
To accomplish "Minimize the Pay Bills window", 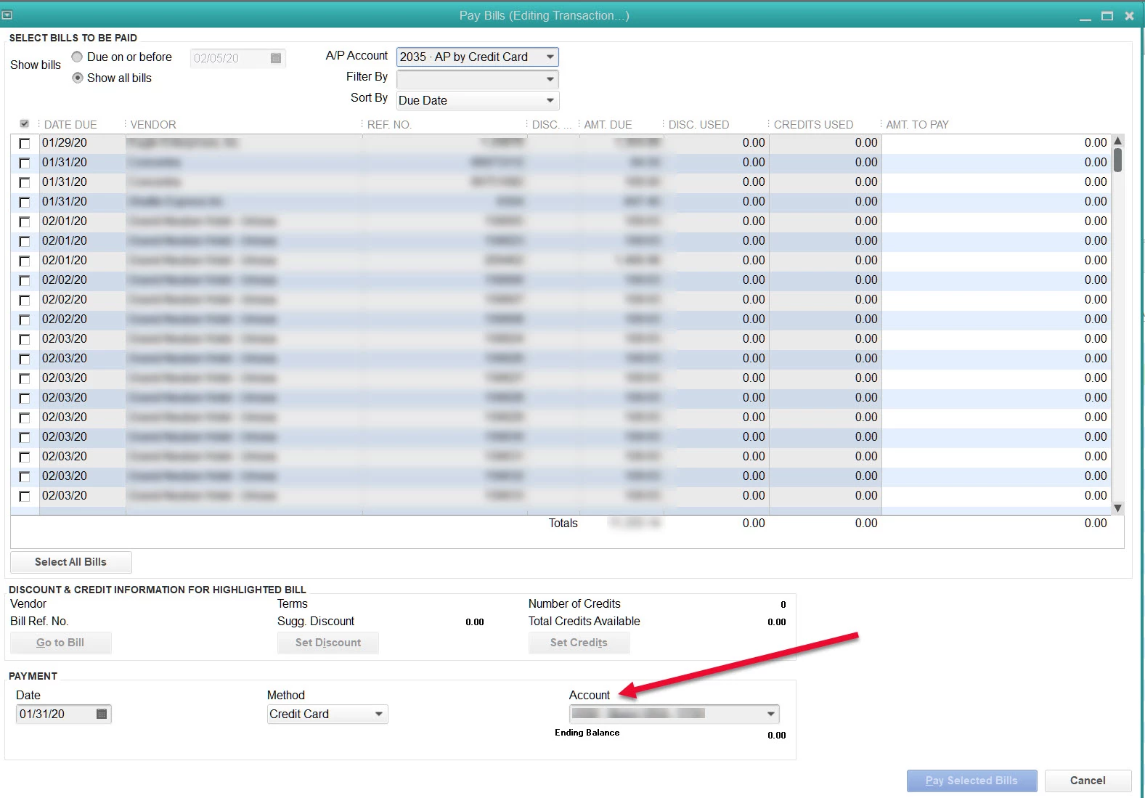I will click(1085, 15).
